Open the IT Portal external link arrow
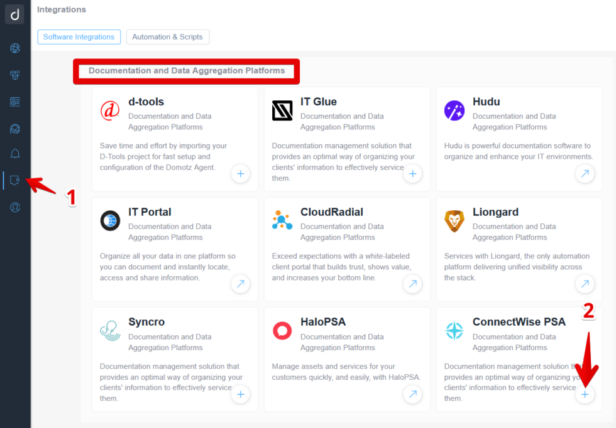The image size is (616, 428). point(240,284)
